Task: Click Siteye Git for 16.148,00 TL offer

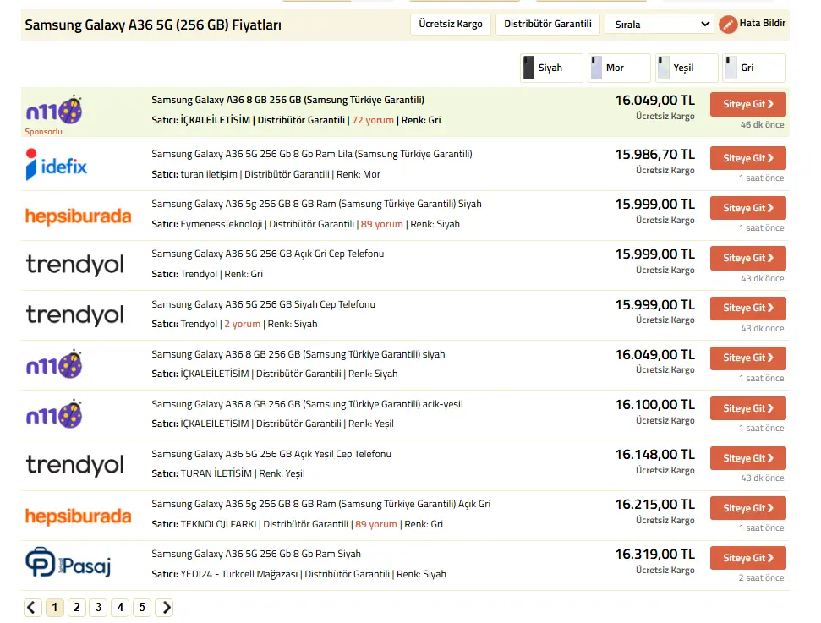Action: pos(747,458)
